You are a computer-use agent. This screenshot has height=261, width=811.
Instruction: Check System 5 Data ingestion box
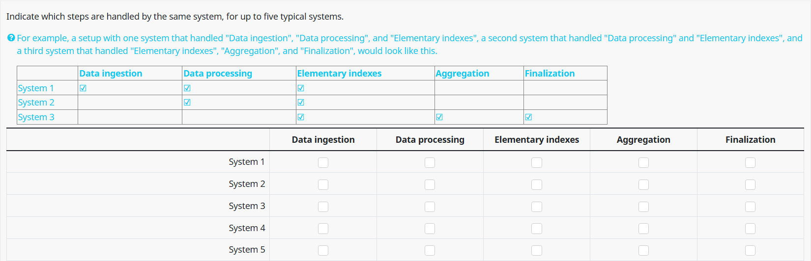pyautogui.click(x=323, y=250)
